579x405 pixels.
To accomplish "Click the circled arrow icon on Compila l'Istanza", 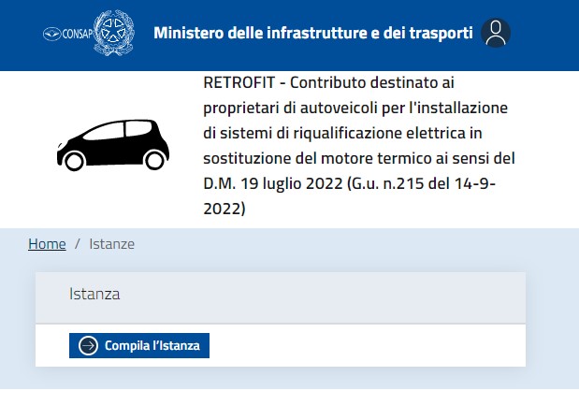I will [x=88, y=346].
